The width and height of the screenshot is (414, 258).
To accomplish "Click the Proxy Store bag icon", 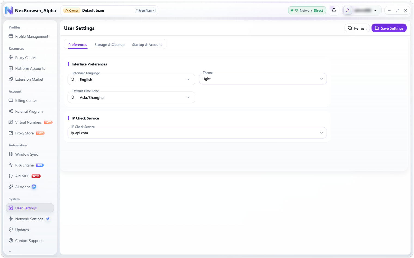I will (11, 133).
